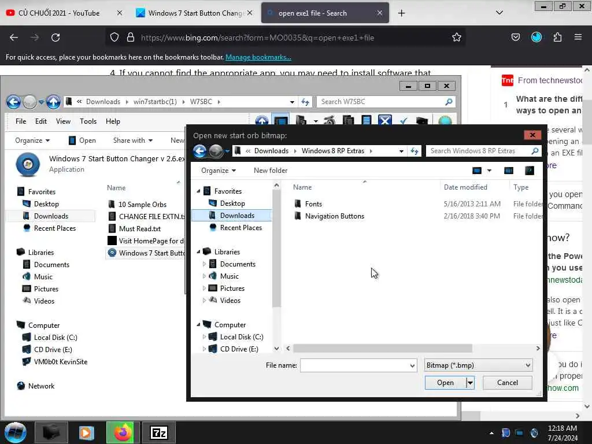592x444 pixels.
Task: Click the Firefox back arrow button
Action: (x=14, y=38)
